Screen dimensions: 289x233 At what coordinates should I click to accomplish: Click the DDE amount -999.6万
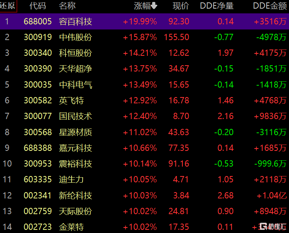[271, 164]
